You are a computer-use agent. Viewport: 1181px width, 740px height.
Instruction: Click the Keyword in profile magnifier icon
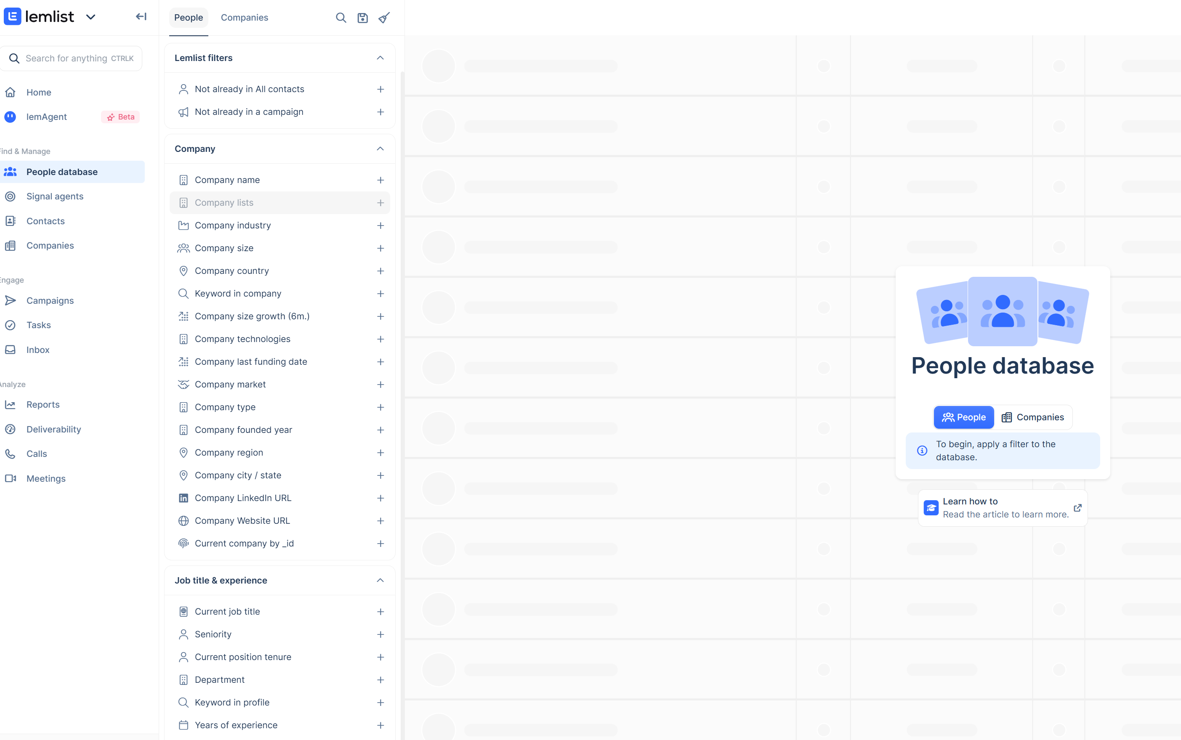click(x=184, y=702)
